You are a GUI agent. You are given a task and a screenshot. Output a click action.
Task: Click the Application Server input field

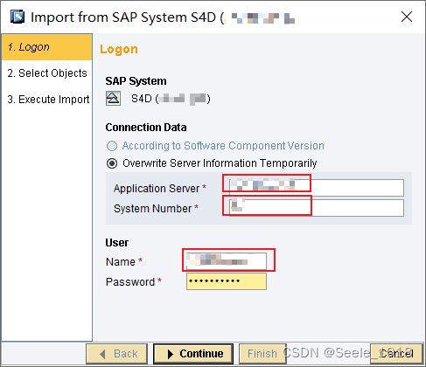(x=317, y=188)
